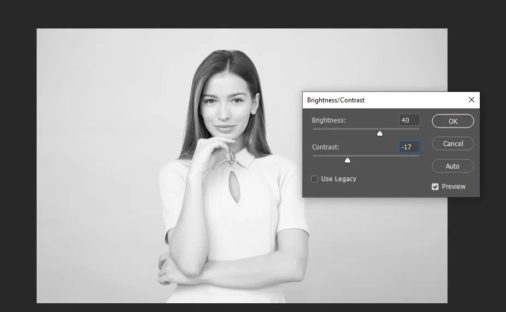The height and width of the screenshot is (312, 506).
Task: Click the Brightness slider handle
Action: [x=380, y=133]
